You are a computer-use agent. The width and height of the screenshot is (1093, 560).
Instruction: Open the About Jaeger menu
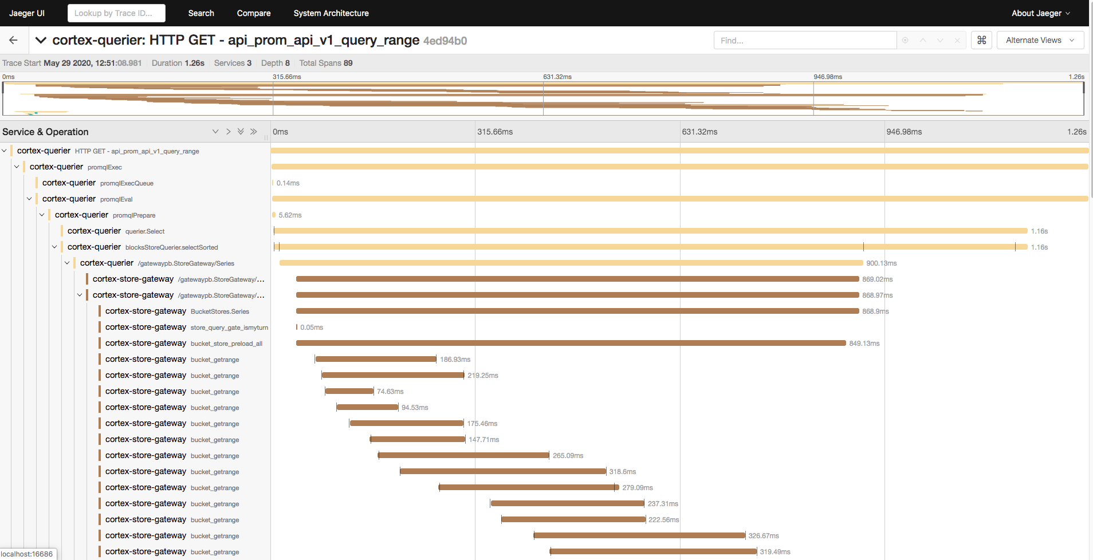point(1040,13)
